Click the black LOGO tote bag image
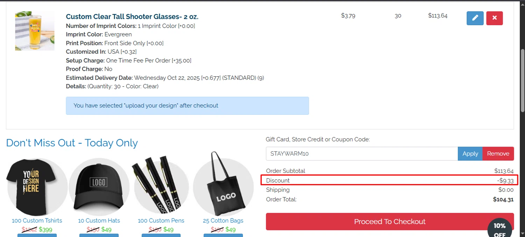Viewport: 525px width, 237px height. (x=223, y=187)
